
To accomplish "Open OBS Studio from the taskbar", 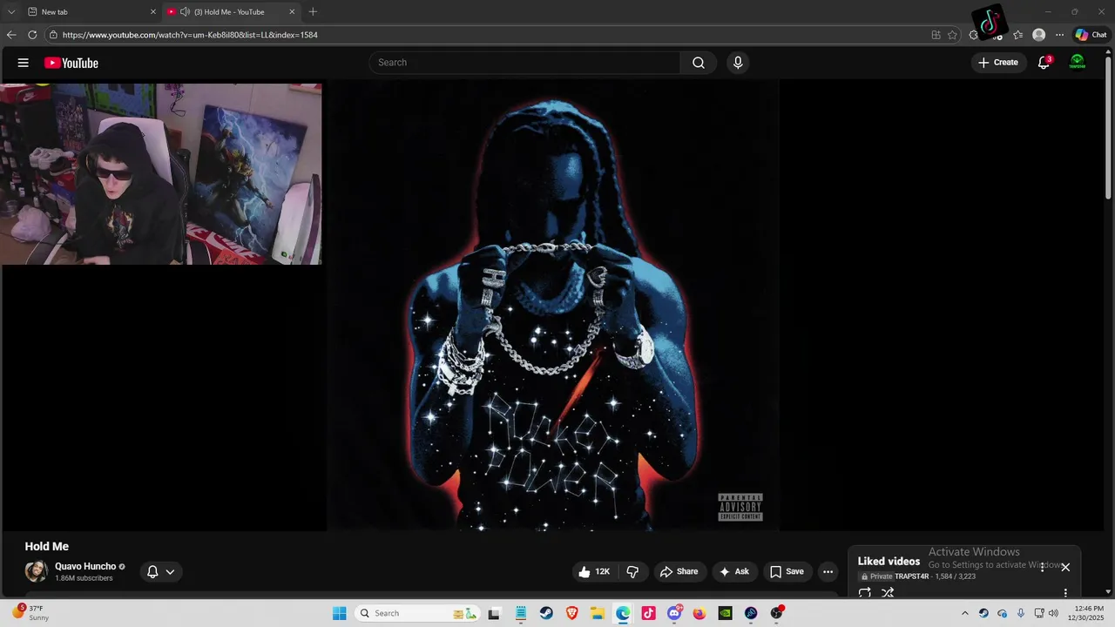I will [776, 613].
